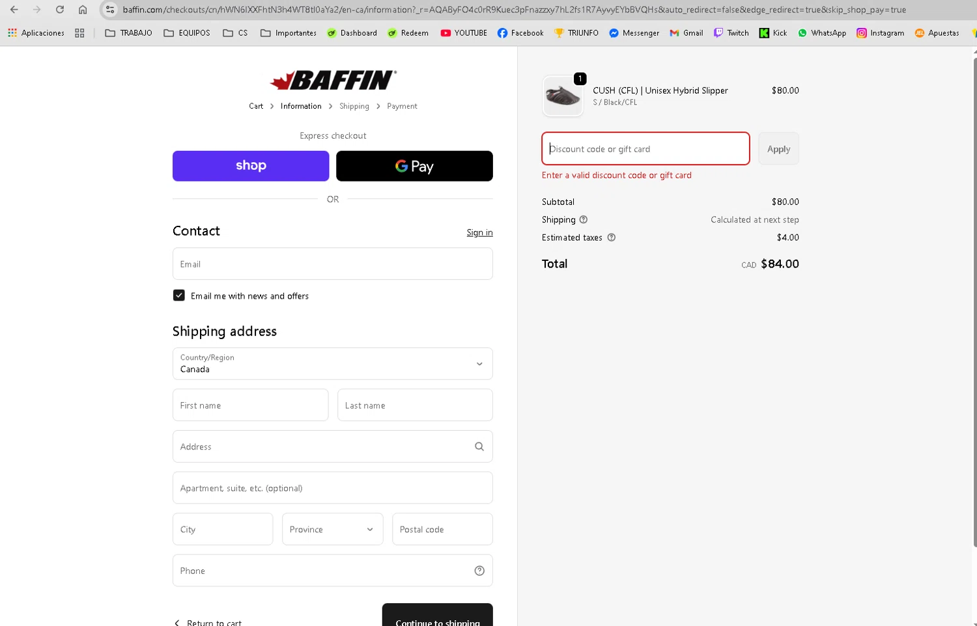Show Estimated taxes info tooltip icon

click(x=612, y=238)
